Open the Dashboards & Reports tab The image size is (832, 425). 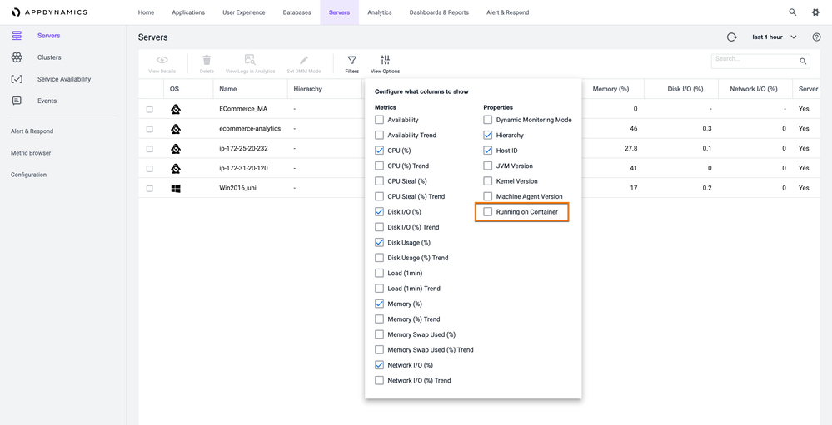click(x=439, y=12)
